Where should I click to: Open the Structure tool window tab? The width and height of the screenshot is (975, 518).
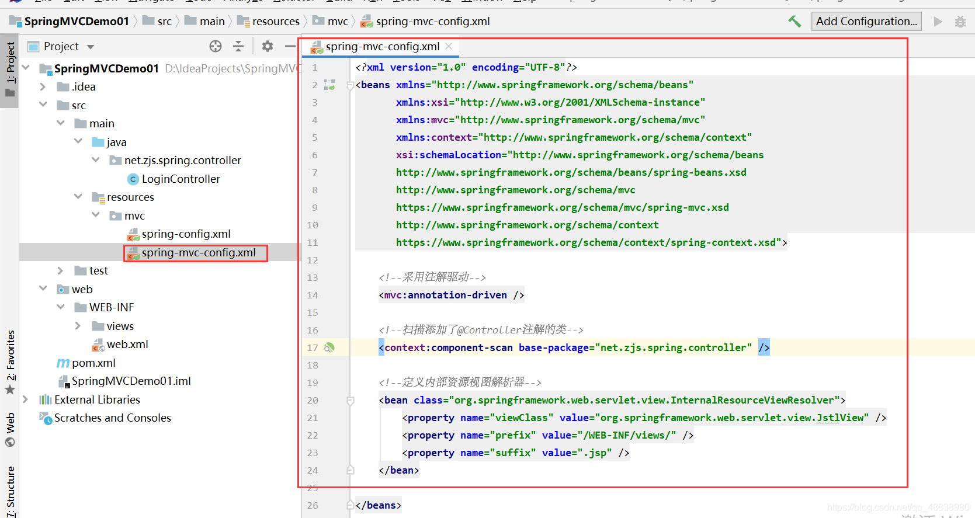[x=10, y=491]
